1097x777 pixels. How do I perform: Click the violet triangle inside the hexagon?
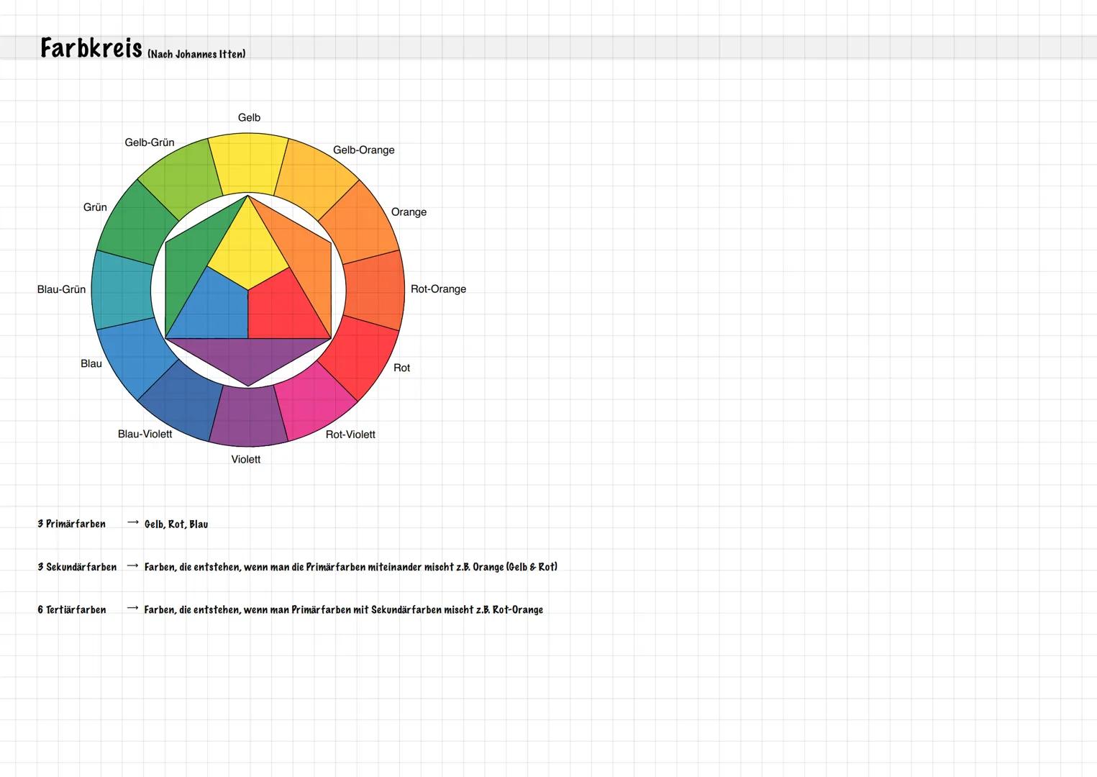coord(248,360)
